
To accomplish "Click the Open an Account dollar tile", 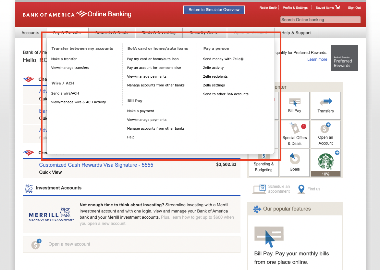I will tap(325, 134).
